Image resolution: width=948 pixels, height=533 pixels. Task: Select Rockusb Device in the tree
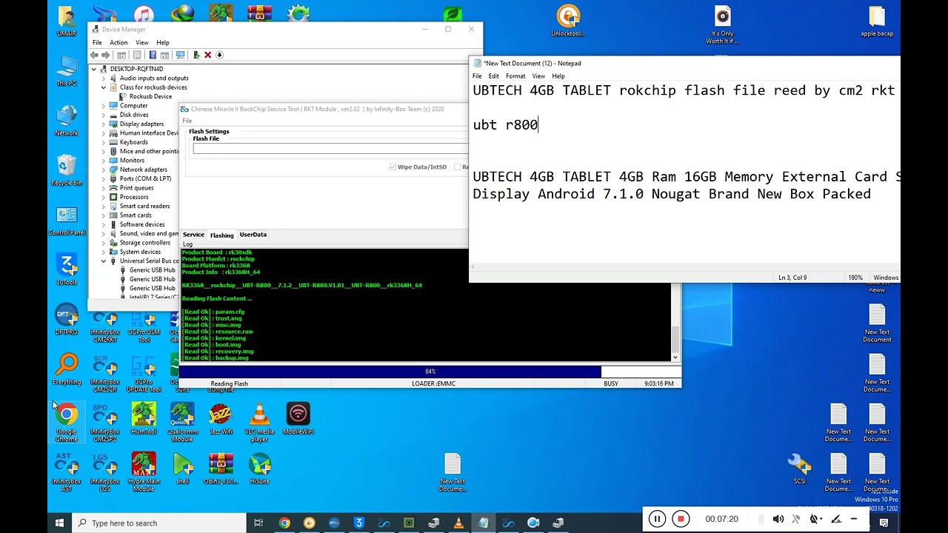pyautogui.click(x=150, y=96)
